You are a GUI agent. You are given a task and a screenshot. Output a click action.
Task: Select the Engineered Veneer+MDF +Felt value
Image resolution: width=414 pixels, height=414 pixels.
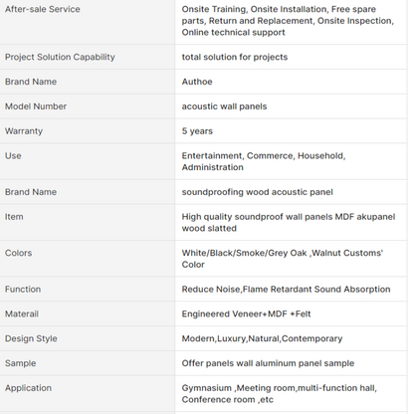[x=246, y=313]
